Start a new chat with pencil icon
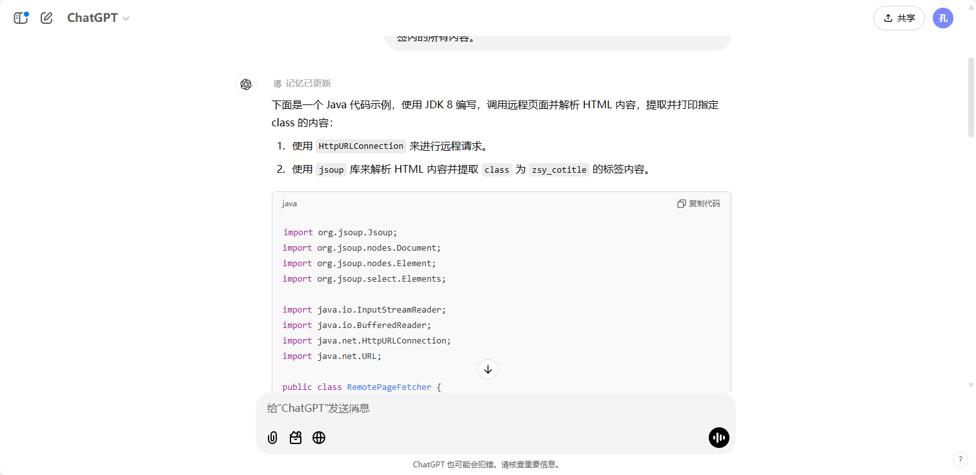The image size is (976, 475). pos(46,18)
